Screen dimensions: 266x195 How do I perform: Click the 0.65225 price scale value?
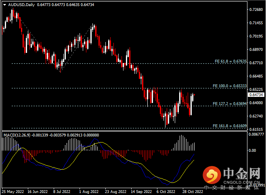(x=256, y=90)
